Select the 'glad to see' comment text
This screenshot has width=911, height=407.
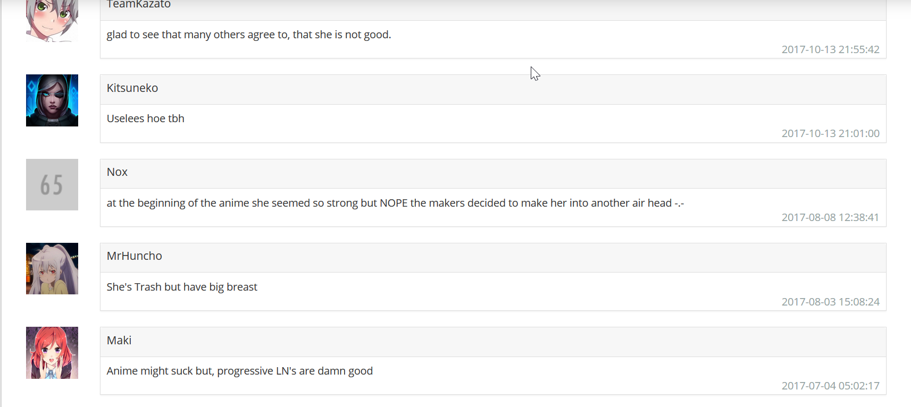tap(249, 35)
